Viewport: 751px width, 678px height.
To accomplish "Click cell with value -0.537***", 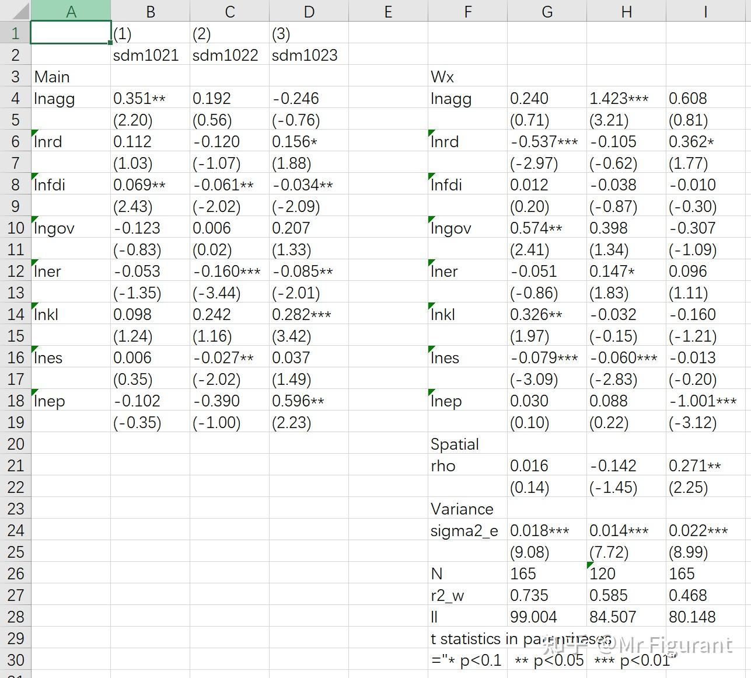I will click(x=547, y=141).
